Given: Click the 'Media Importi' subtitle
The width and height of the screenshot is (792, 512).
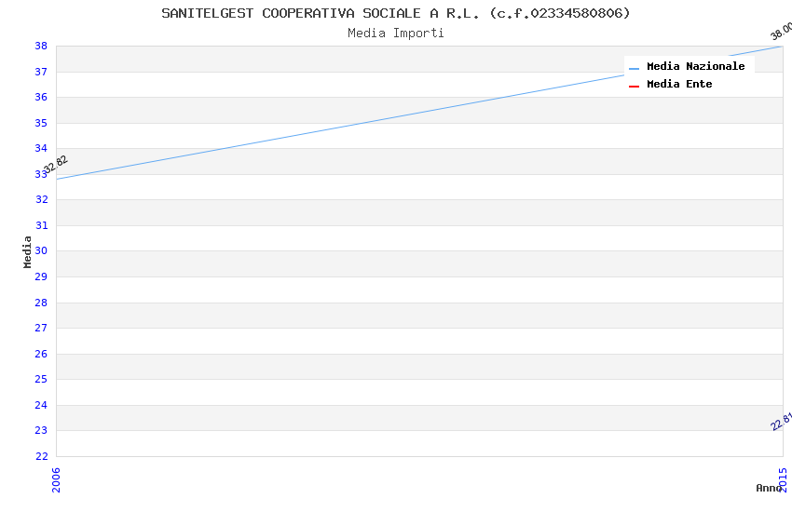Looking at the screenshot, I should point(396,34).
